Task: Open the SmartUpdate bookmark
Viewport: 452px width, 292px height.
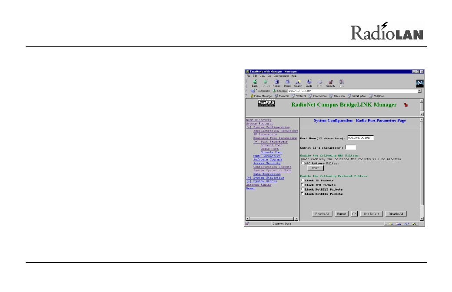Action: [x=357, y=96]
